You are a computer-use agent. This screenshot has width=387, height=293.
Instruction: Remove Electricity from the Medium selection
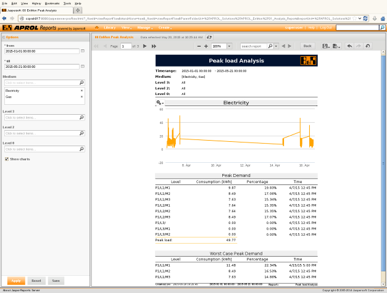(x=81, y=91)
